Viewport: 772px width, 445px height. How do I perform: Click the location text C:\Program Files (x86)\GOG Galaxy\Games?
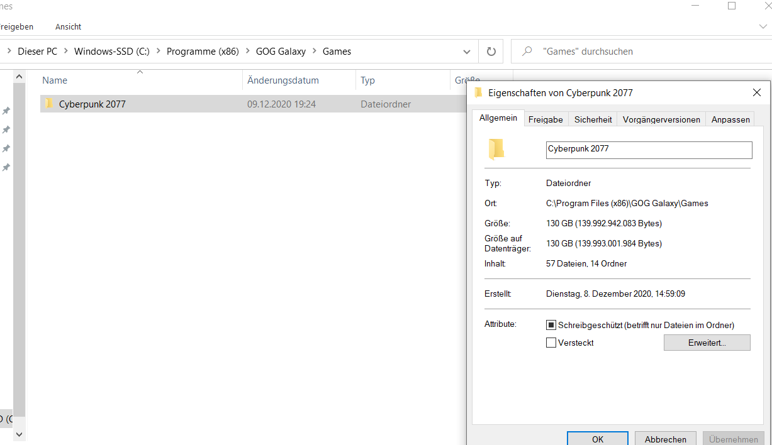[627, 203]
